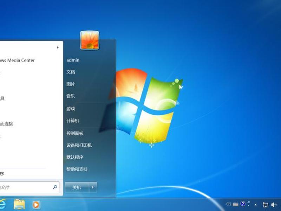Click the 关机 shutdown button
This screenshot has height=211, width=281.
click(x=77, y=187)
